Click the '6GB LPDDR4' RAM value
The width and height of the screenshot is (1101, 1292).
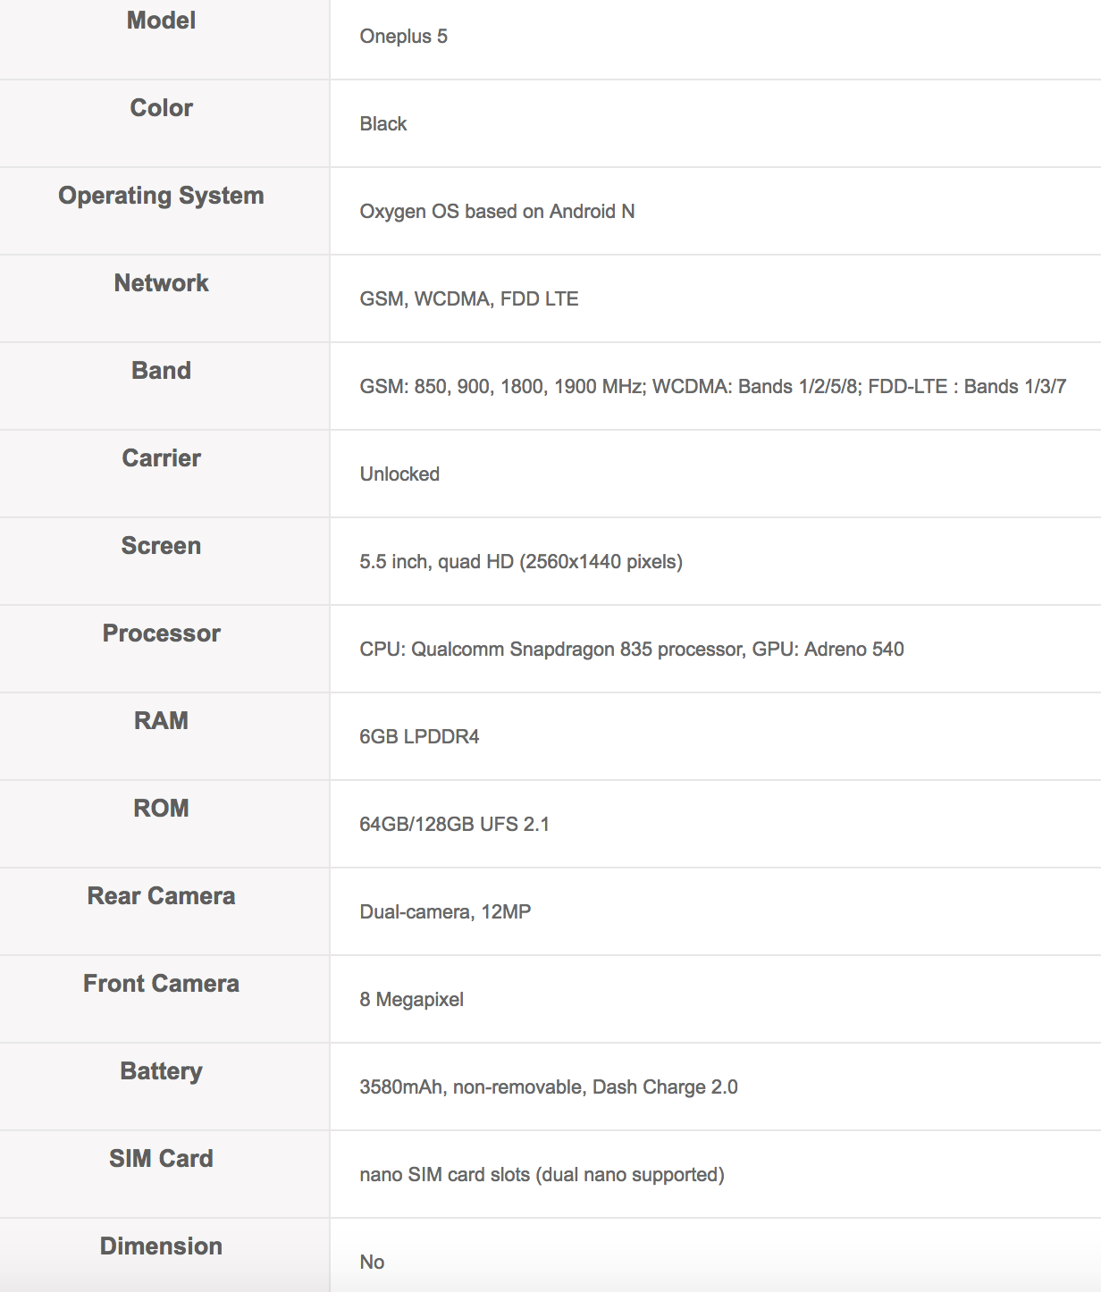click(x=419, y=737)
